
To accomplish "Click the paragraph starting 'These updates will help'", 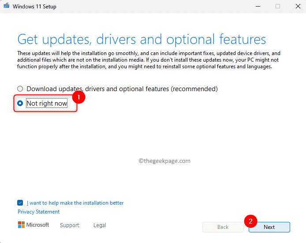I will pyautogui.click(x=149, y=60).
